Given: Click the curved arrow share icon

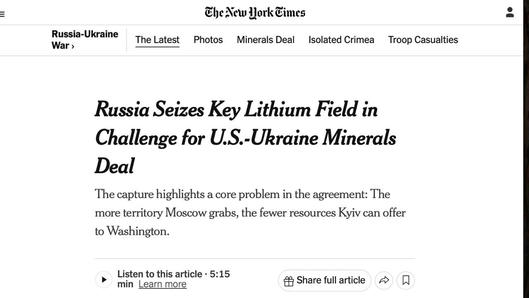Looking at the screenshot, I should [x=384, y=280].
